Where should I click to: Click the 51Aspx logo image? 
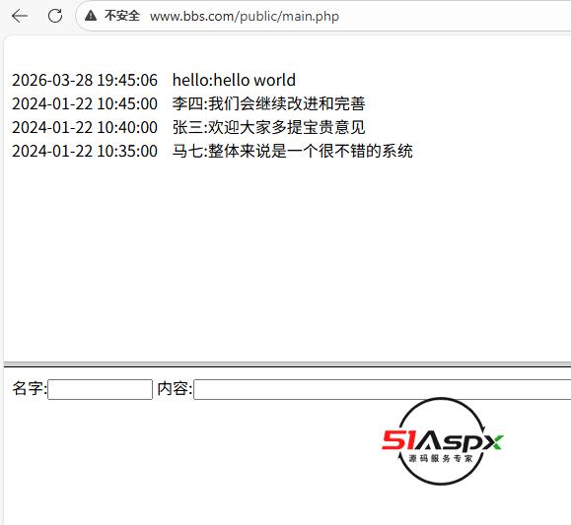coord(442,441)
